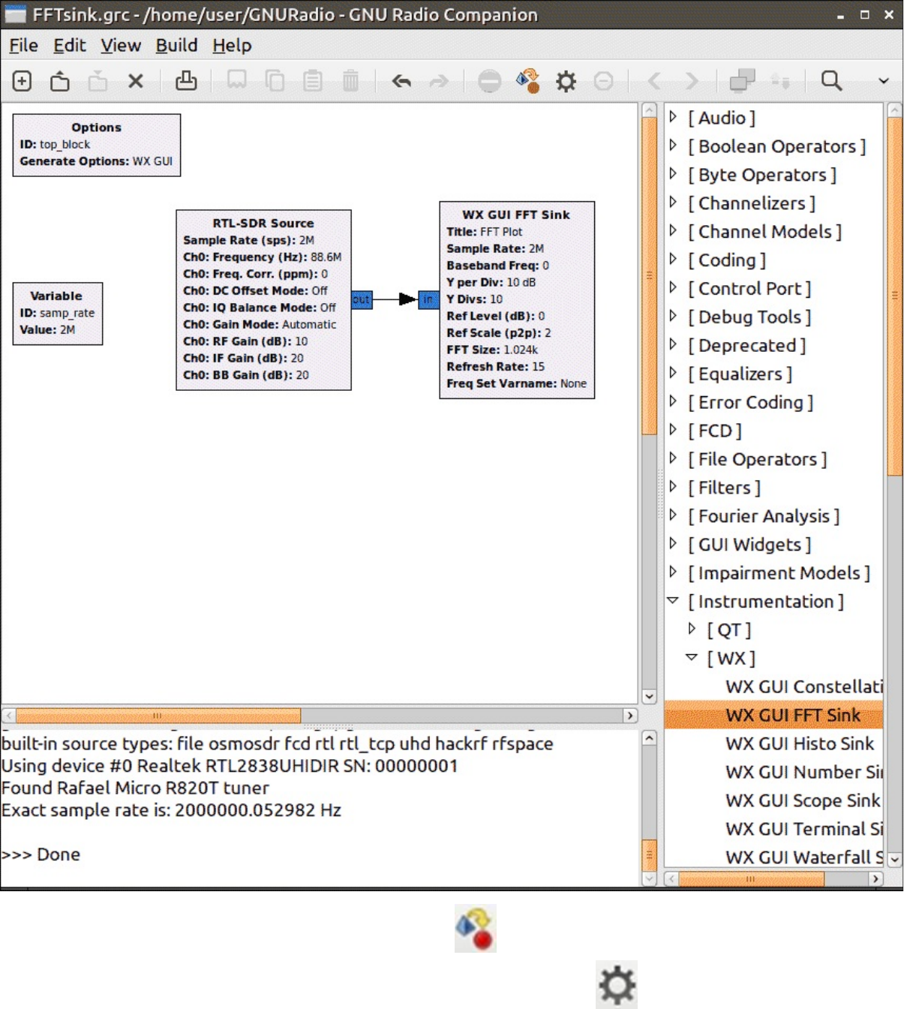This screenshot has width=904, height=1009.
Task: Expand the Audio block category
Action: click(673, 117)
